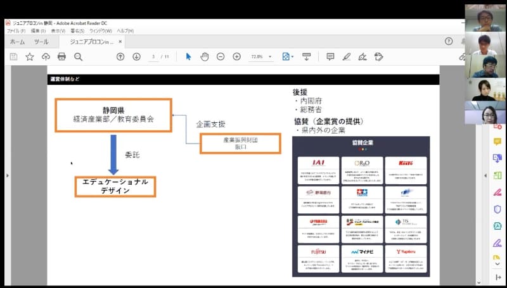
Task: Close the ジュニアプロコンin document tab
Action: 120,42
